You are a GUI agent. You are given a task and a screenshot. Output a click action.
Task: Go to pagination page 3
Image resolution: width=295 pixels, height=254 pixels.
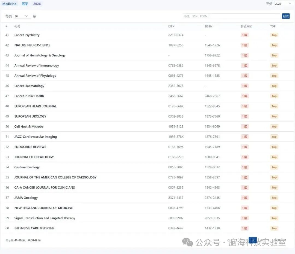pyautogui.click(x=253, y=240)
